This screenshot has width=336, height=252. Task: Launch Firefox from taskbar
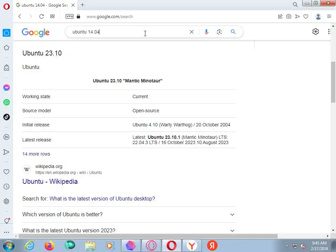click(x=50, y=245)
